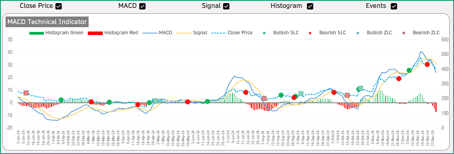This screenshot has height=154, width=454.
Task: Toggle the Histogram checkbox off
Action: pos(310,6)
